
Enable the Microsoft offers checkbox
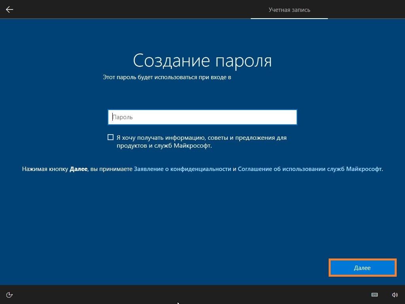(110, 137)
